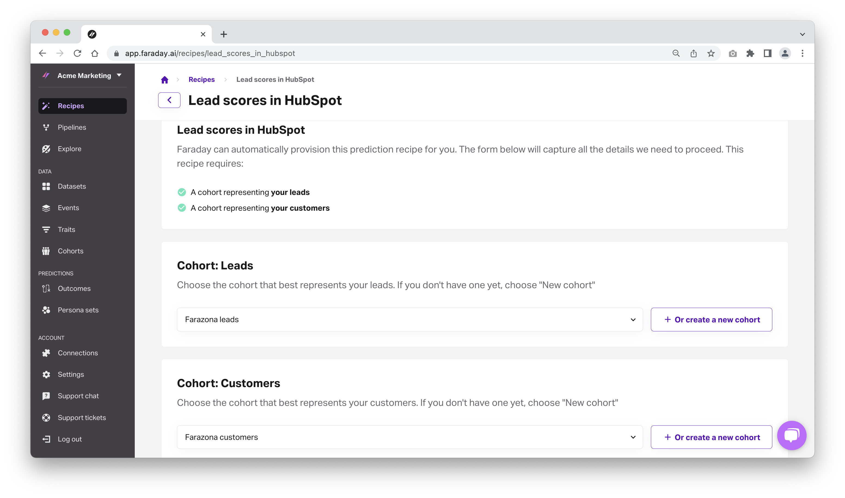Click the Settings menu item

click(x=71, y=374)
